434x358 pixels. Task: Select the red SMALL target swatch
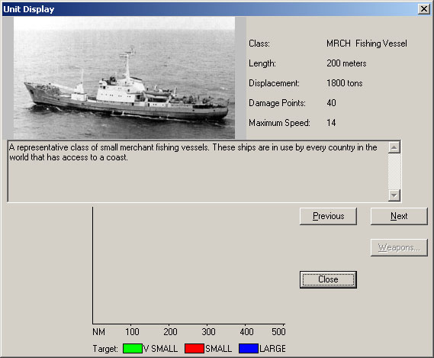(x=194, y=348)
